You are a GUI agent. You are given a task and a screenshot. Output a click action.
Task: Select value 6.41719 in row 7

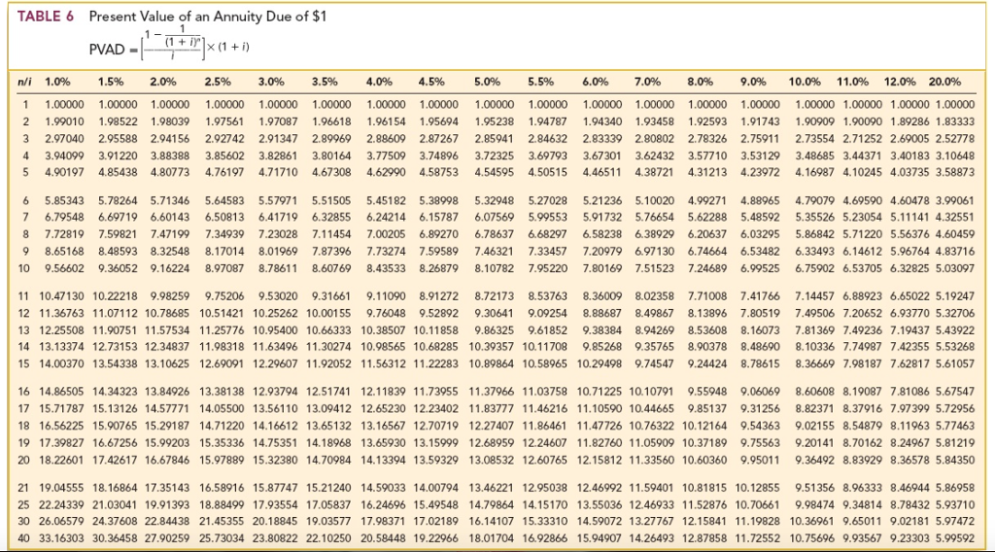(x=278, y=218)
